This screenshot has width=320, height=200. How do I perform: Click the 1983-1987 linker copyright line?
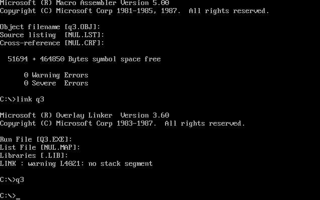point(122,123)
